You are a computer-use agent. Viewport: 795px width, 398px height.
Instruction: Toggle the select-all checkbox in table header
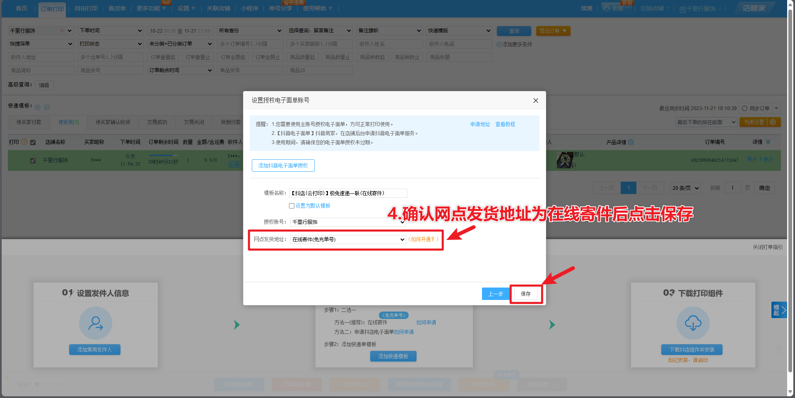[x=33, y=142]
